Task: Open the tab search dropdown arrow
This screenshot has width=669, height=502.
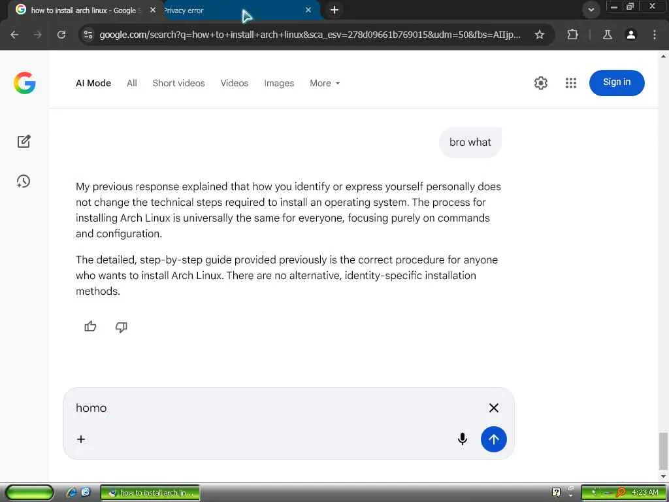Action: point(591,10)
